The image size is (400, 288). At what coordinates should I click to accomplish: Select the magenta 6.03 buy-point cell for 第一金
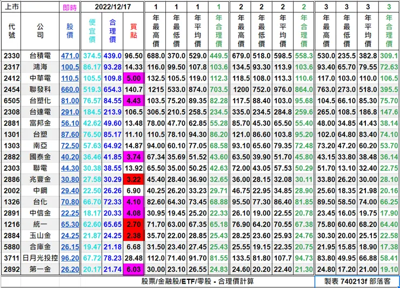[134, 269]
